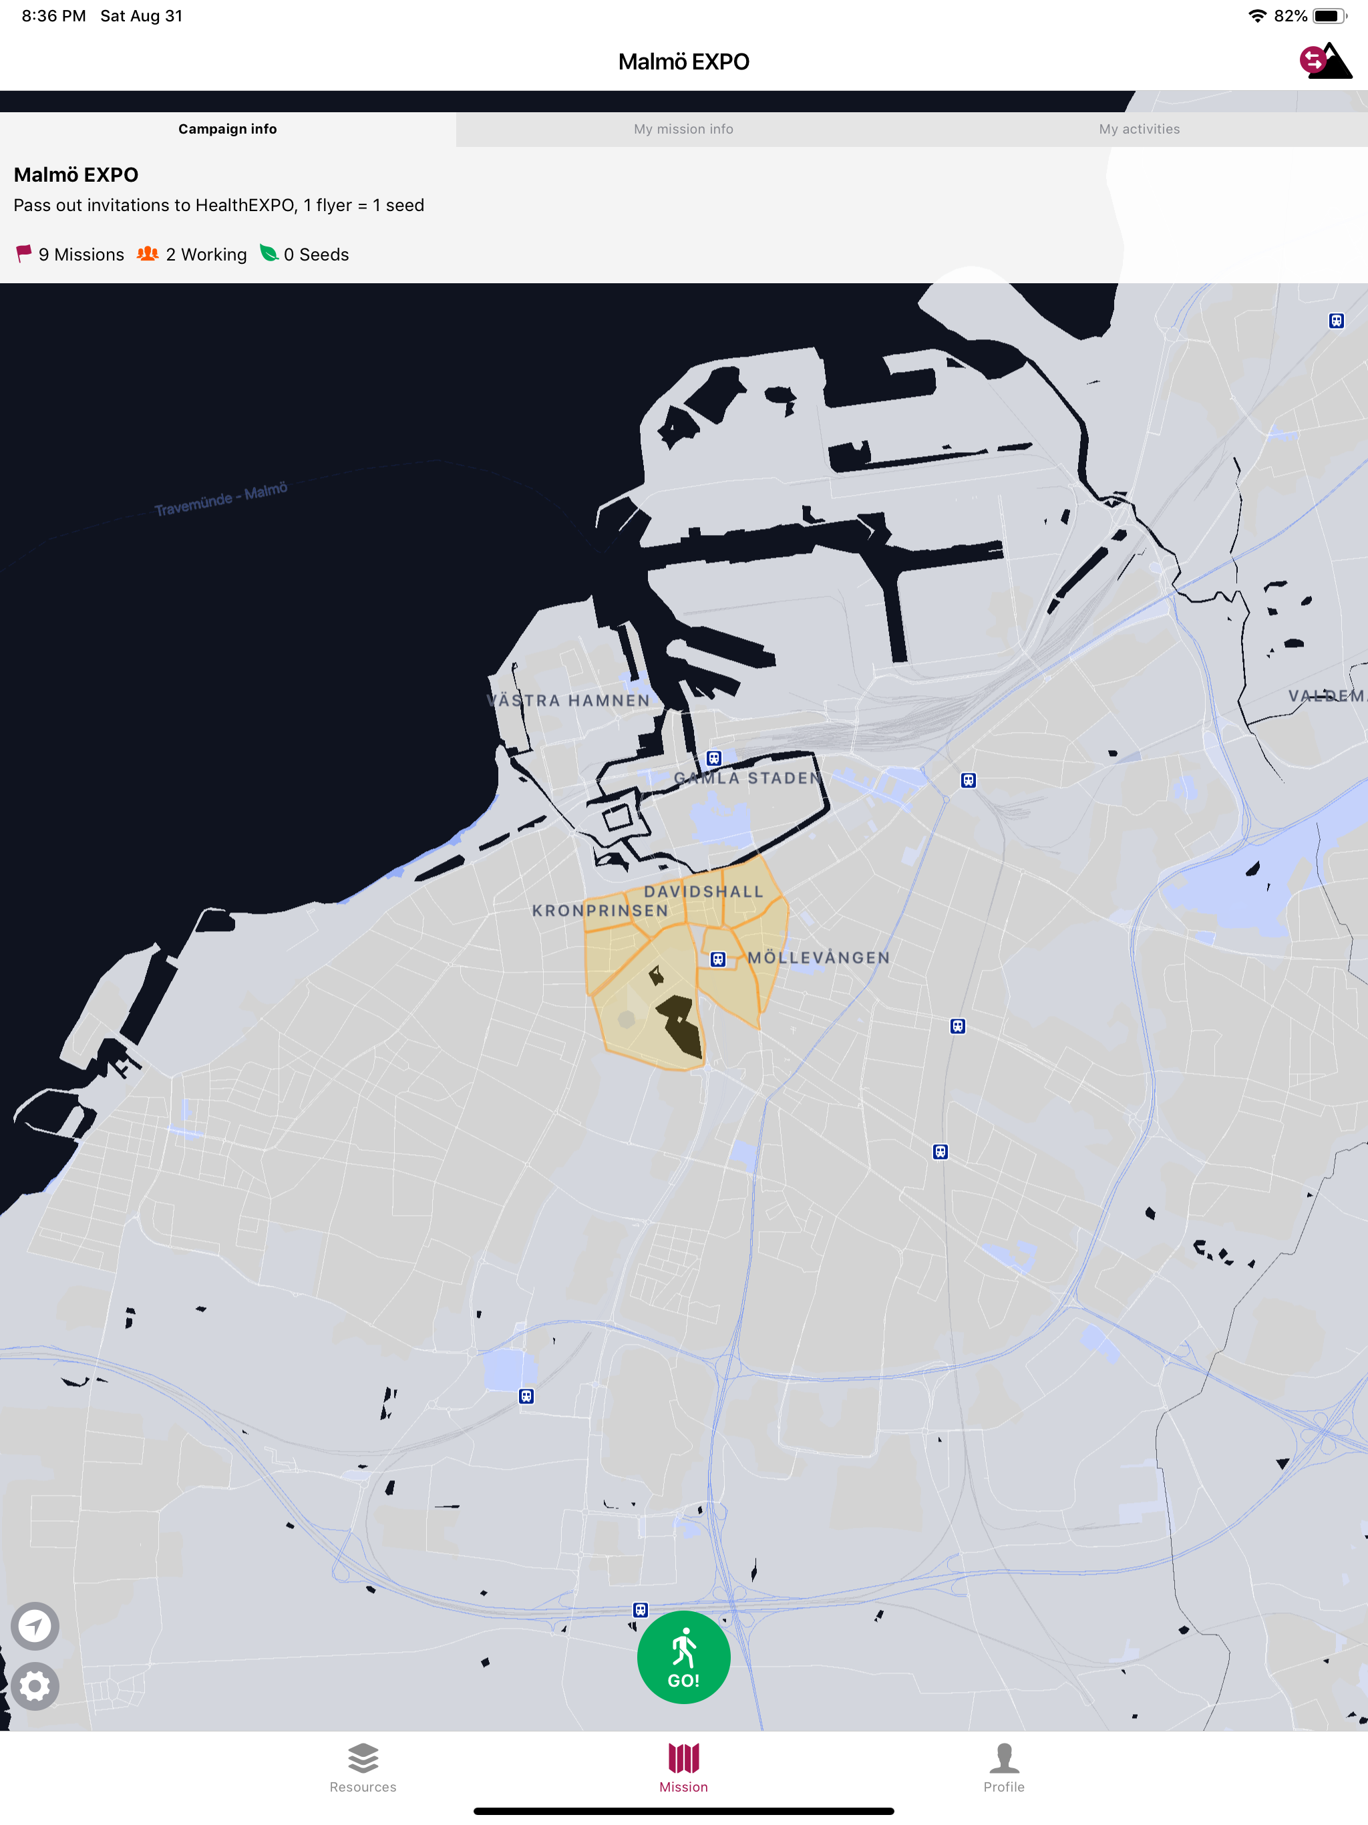Tap the station icon beside Möllevången label
The image size is (1368, 1825).
[718, 959]
